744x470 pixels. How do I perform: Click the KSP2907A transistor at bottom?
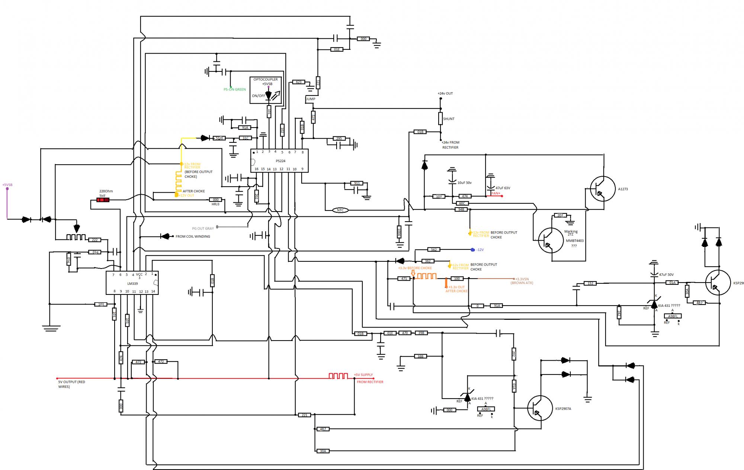pyautogui.click(x=540, y=408)
